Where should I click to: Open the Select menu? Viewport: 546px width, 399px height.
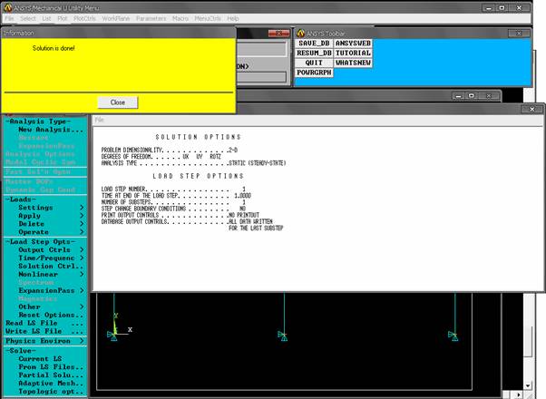[28, 18]
